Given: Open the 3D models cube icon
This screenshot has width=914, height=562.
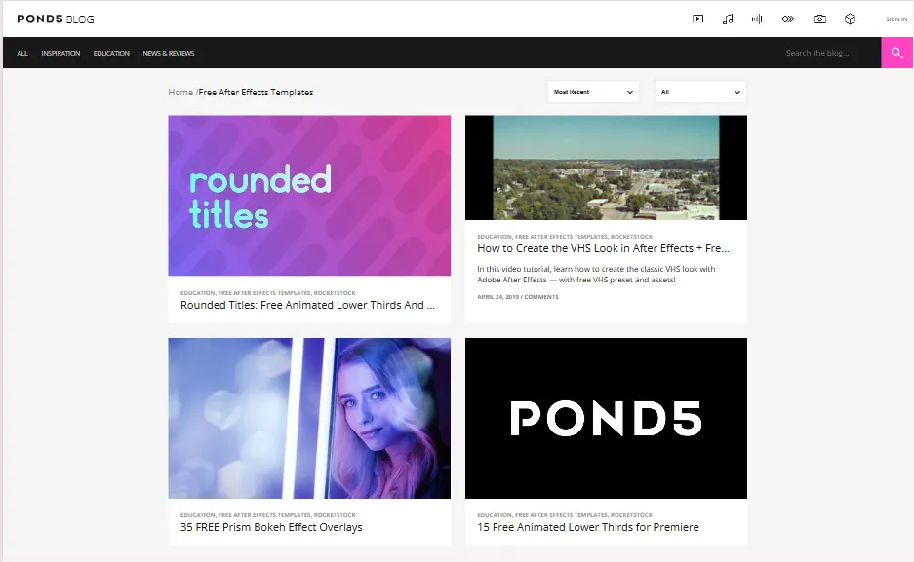Looking at the screenshot, I should click(x=850, y=19).
